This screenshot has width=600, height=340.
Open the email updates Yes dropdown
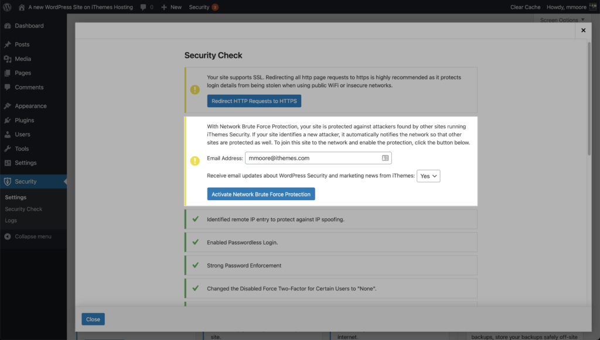click(x=428, y=176)
